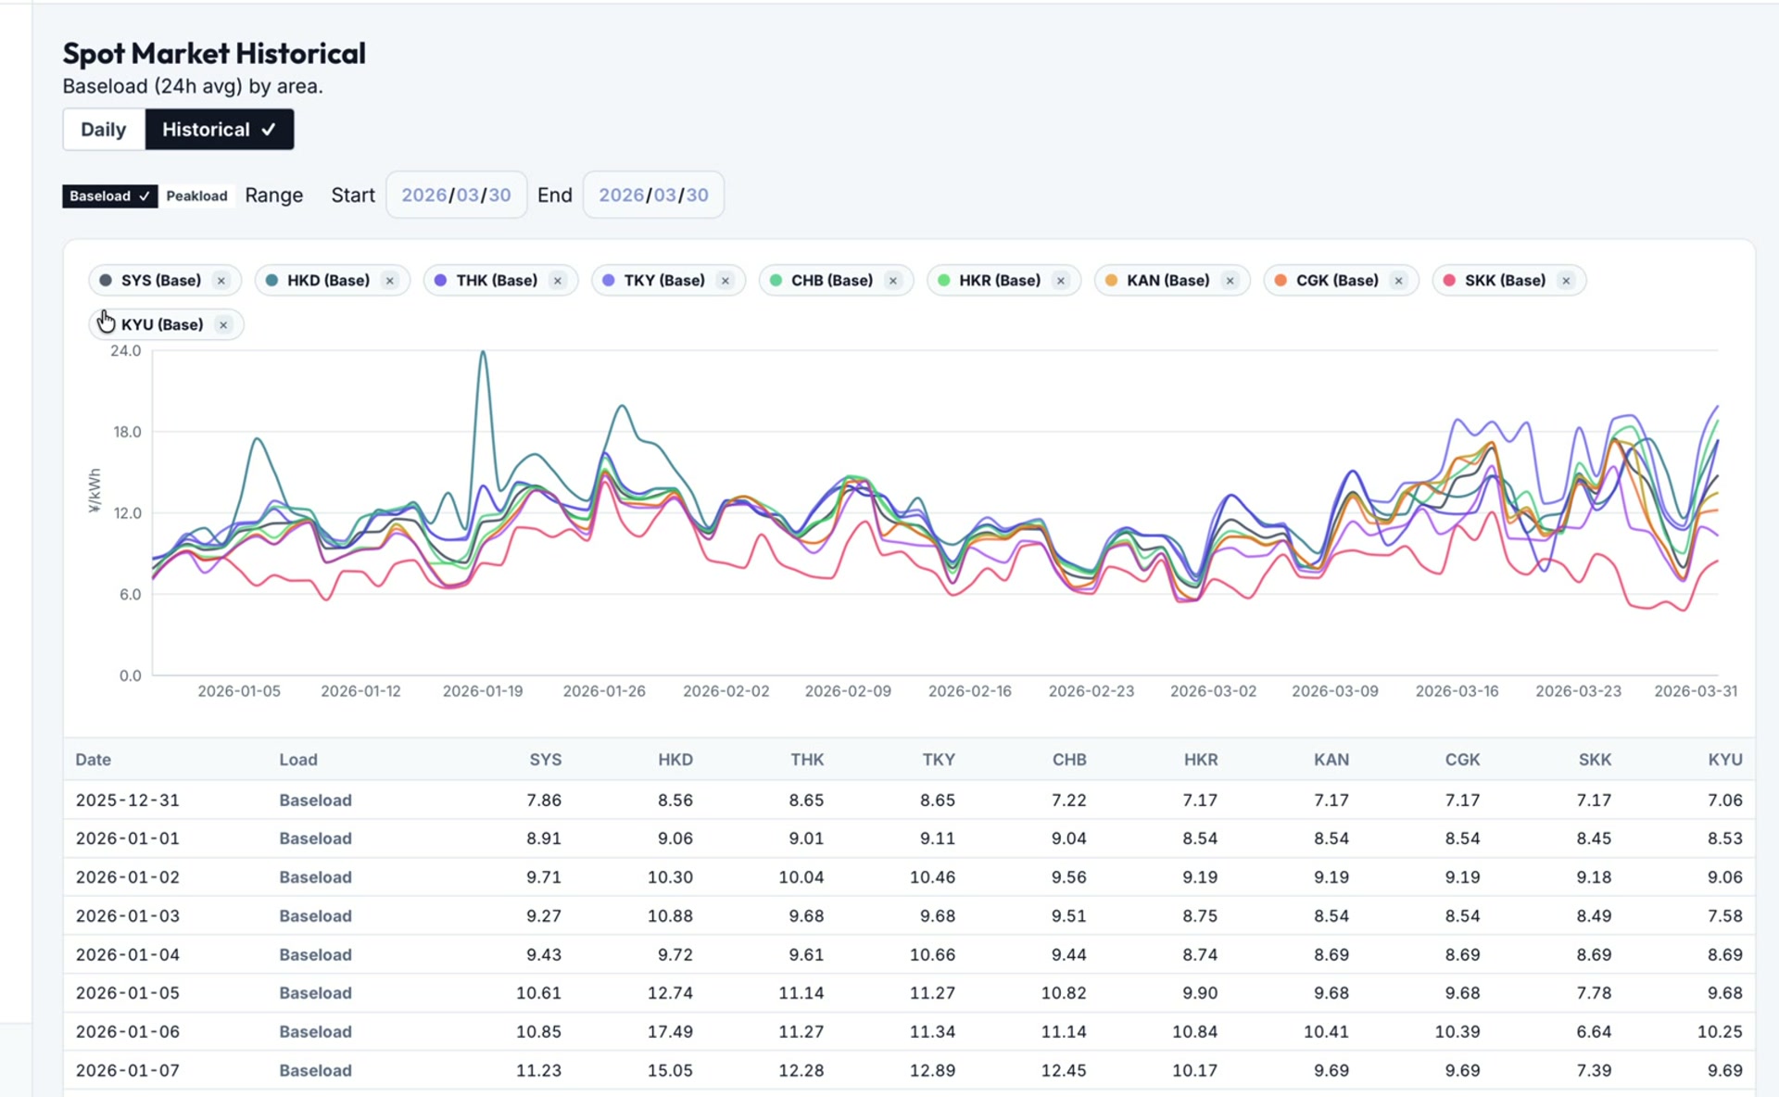Click the pink SKK legend dot

click(1451, 280)
